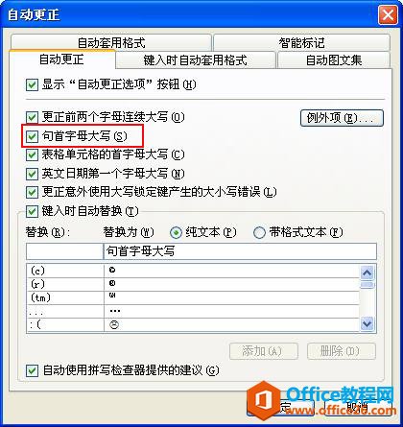Image resolution: width=403 pixels, height=427 pixels.
Task: Click the list scrollbar up arrow
Action: [x=367, y=273]
